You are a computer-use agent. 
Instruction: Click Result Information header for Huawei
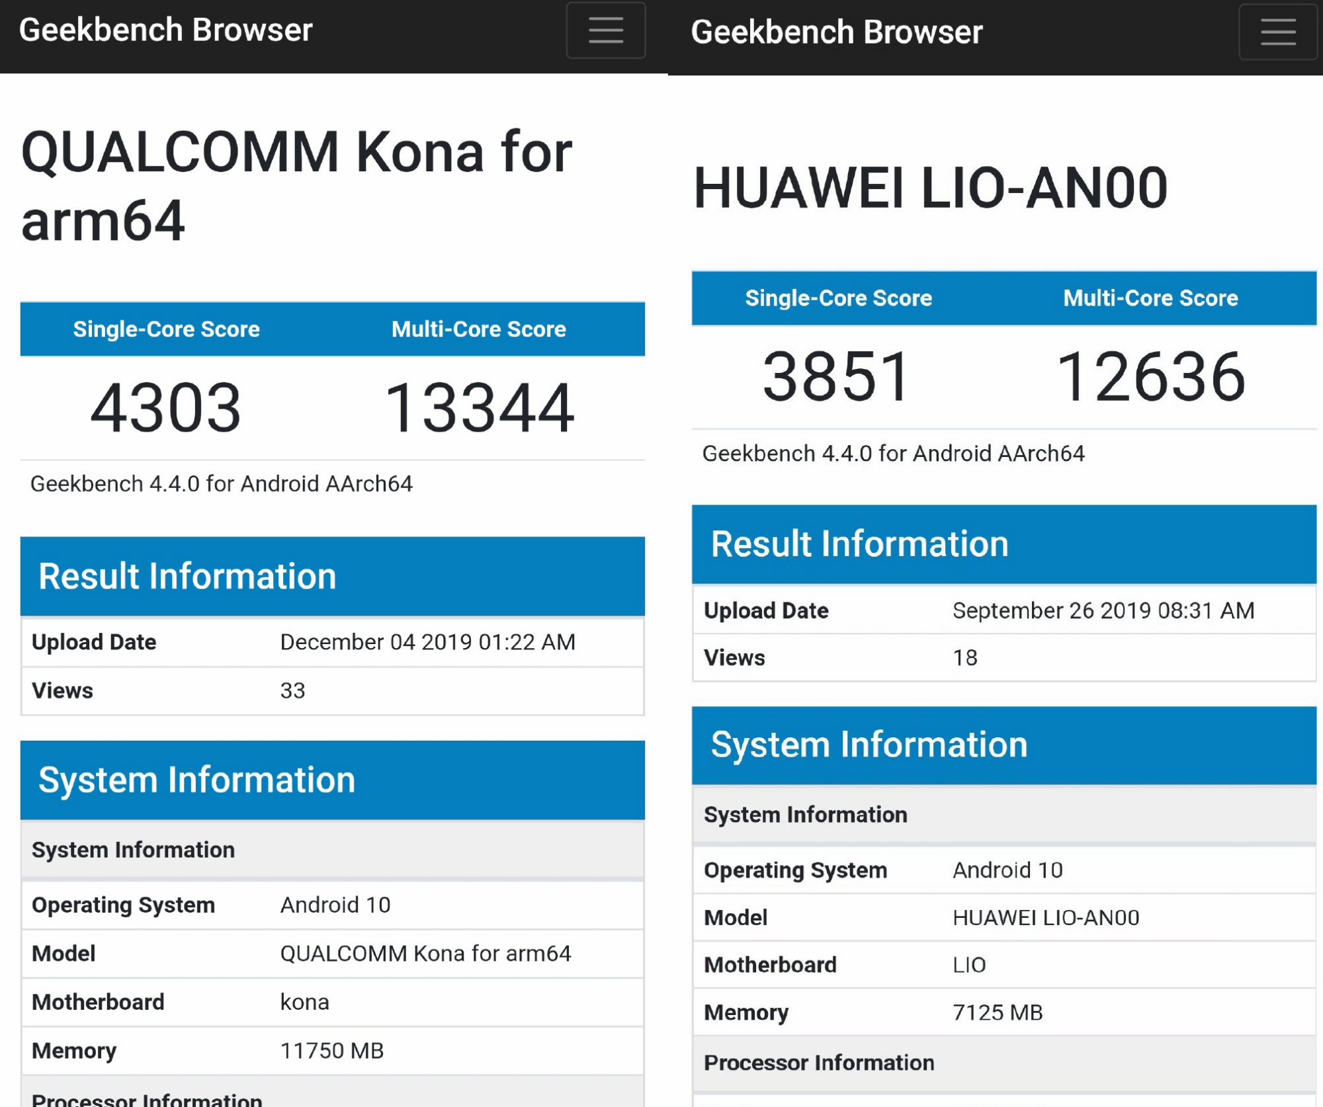coord(859,544)
